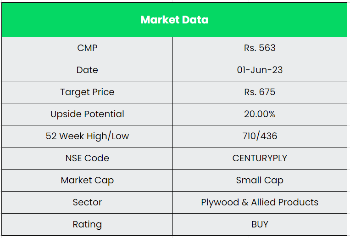This screenshot has height=238, width=350.
Task: Click the Rs. 563 price value
Action: coord(260,48)
